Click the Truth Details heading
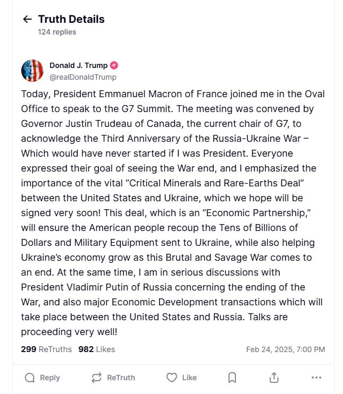Viewport: 343px width, 394px height. [x=71, y=20]
